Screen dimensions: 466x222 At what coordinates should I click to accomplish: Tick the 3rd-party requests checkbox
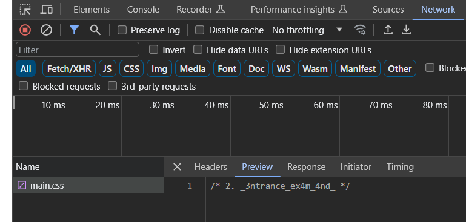click(x=112, y=86)
